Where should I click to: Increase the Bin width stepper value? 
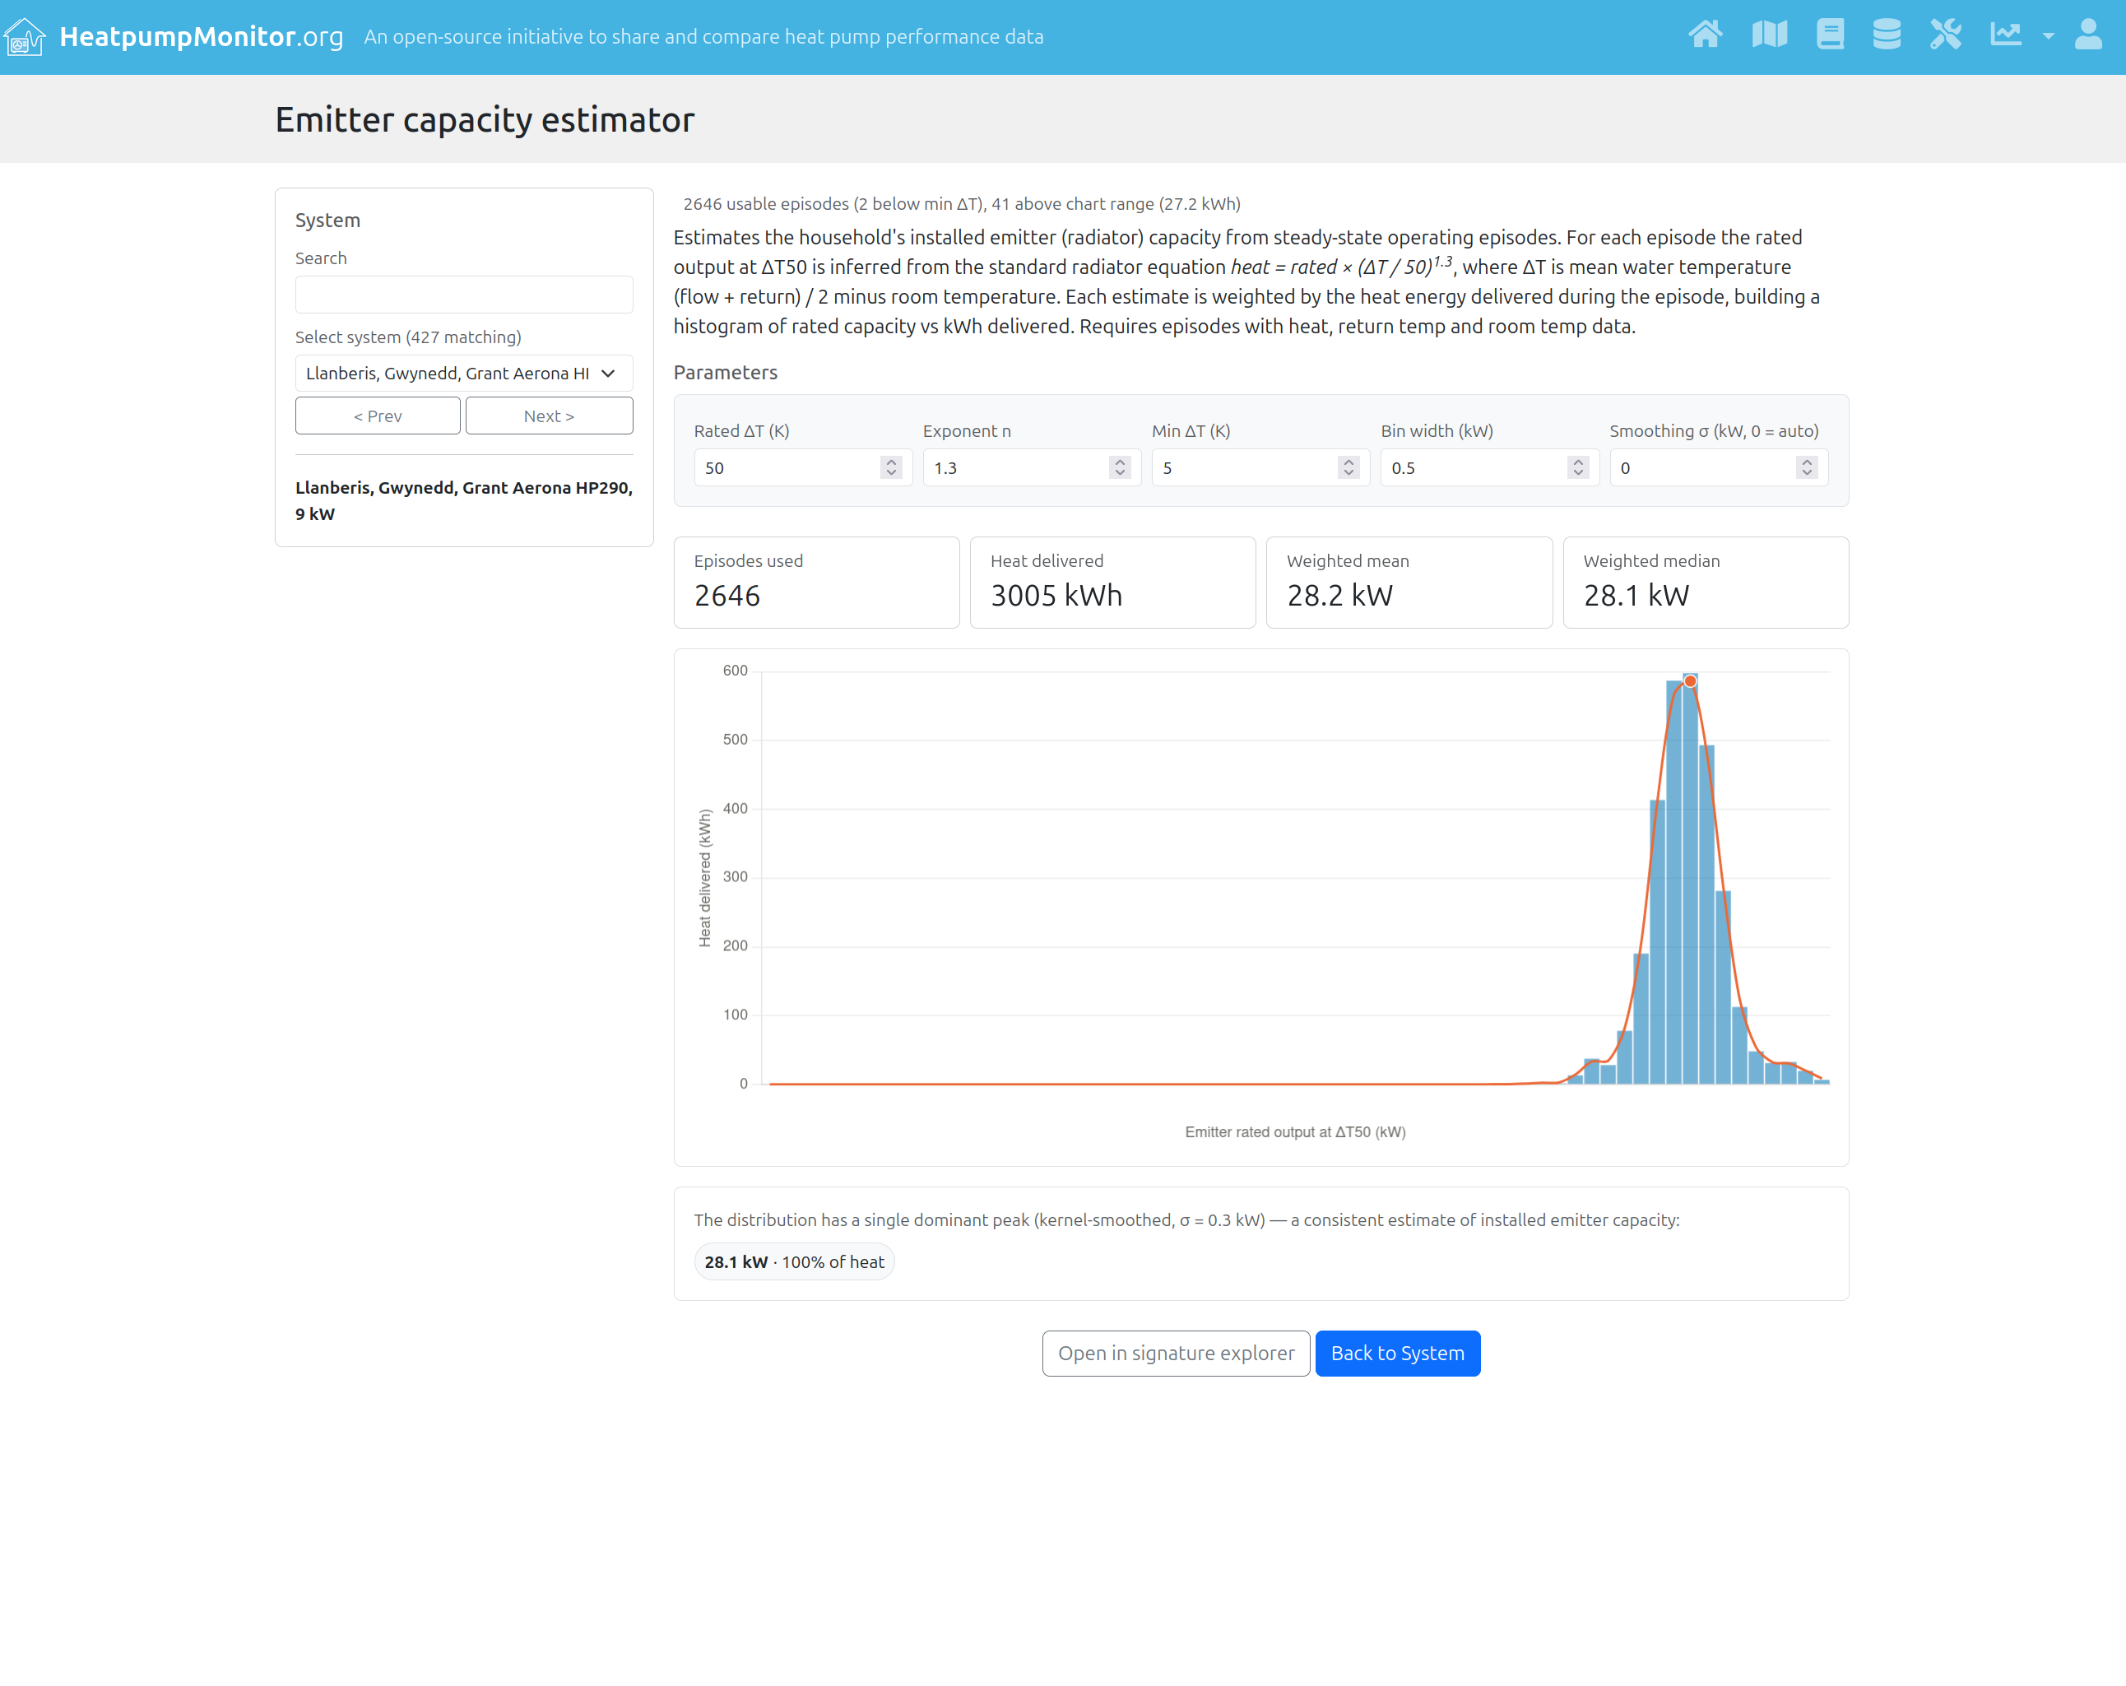click(1579, 462)
